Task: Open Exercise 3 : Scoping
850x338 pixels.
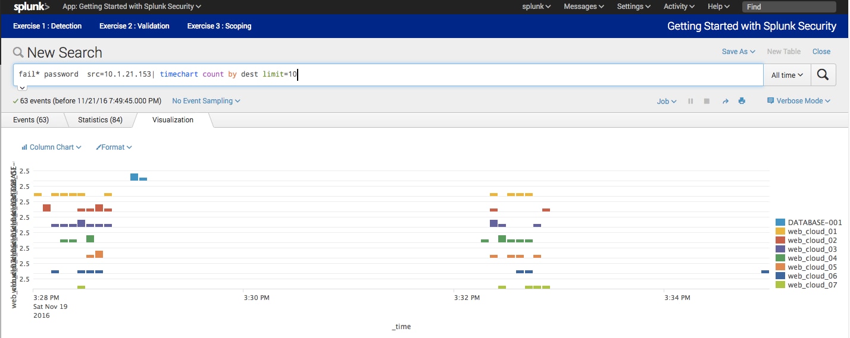Action: tap(219, 26)
